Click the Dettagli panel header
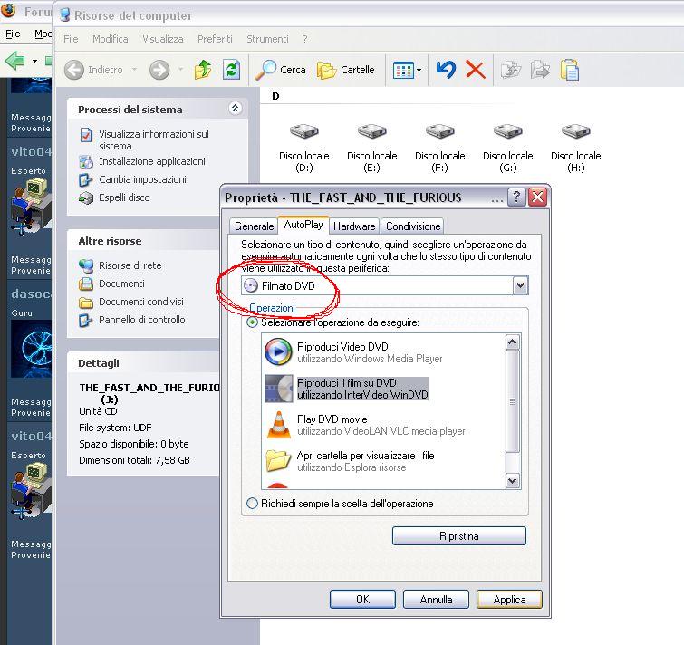Screen dimensions: 684x645 (x=143, y=363)
